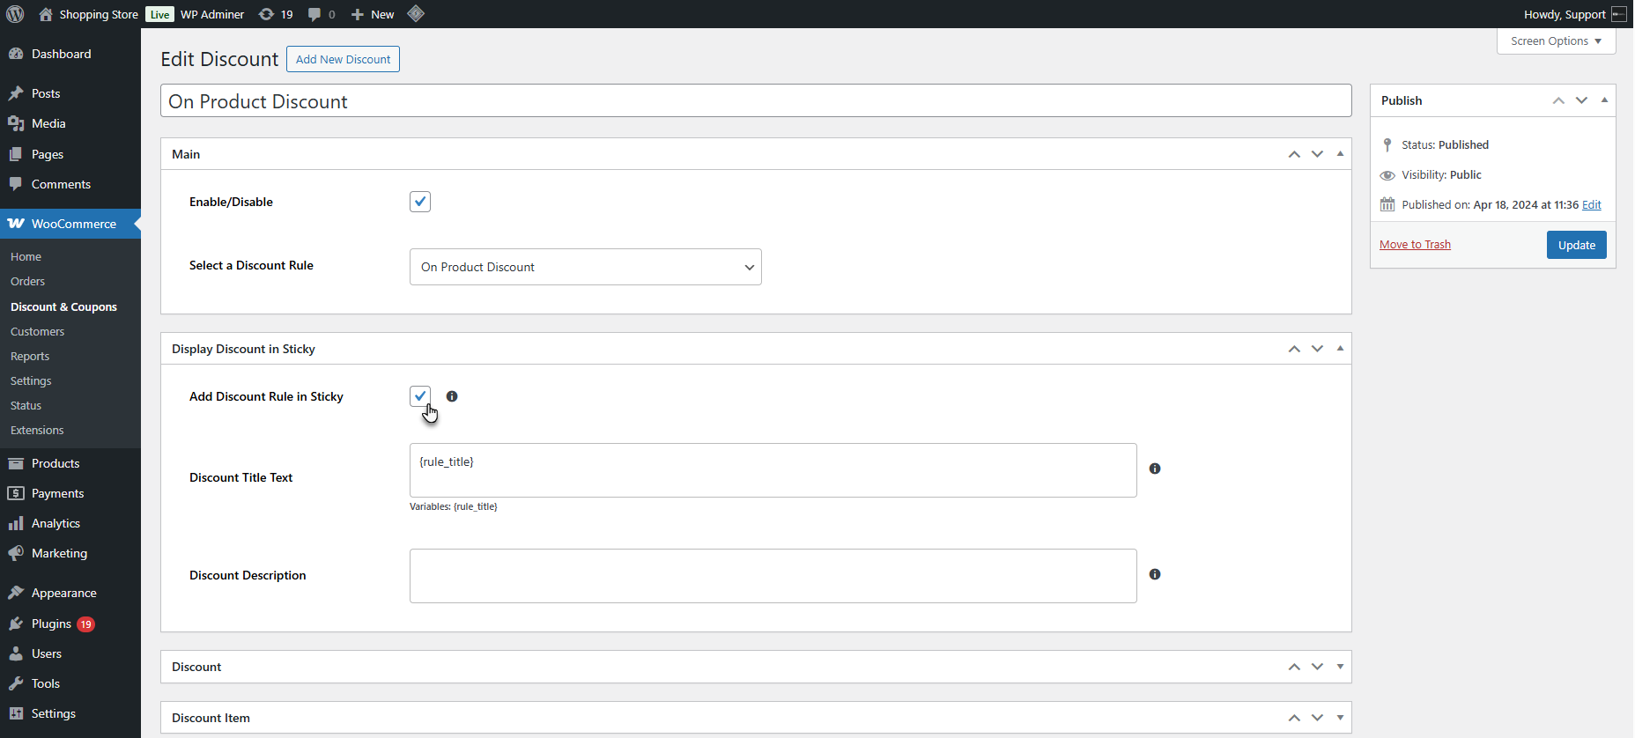Click into the Discount Description textarea
The width and height of the screenshot is (1635, 738).
[x=773, y=576]
